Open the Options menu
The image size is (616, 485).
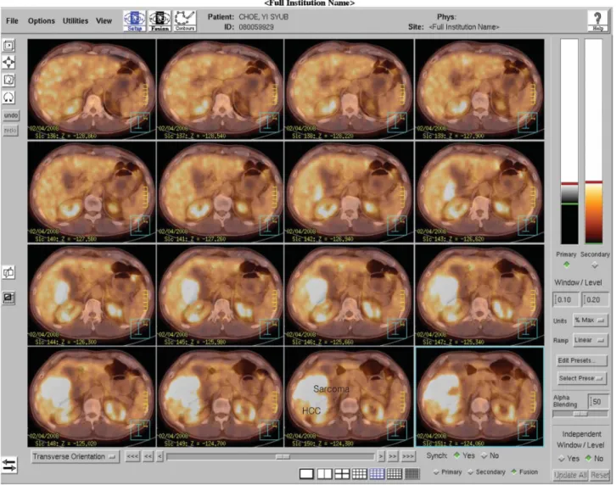coord(42,21)
